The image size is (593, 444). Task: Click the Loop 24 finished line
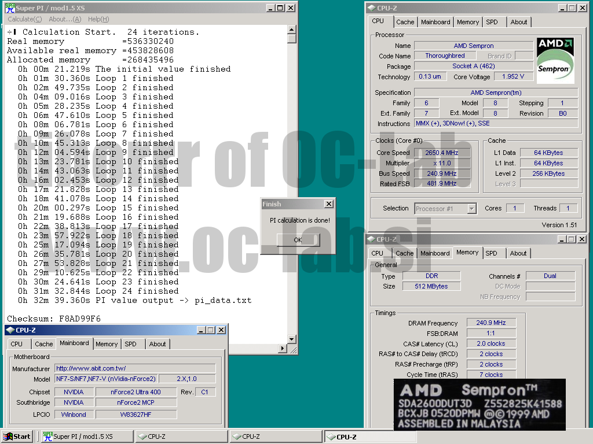(98, 291)
